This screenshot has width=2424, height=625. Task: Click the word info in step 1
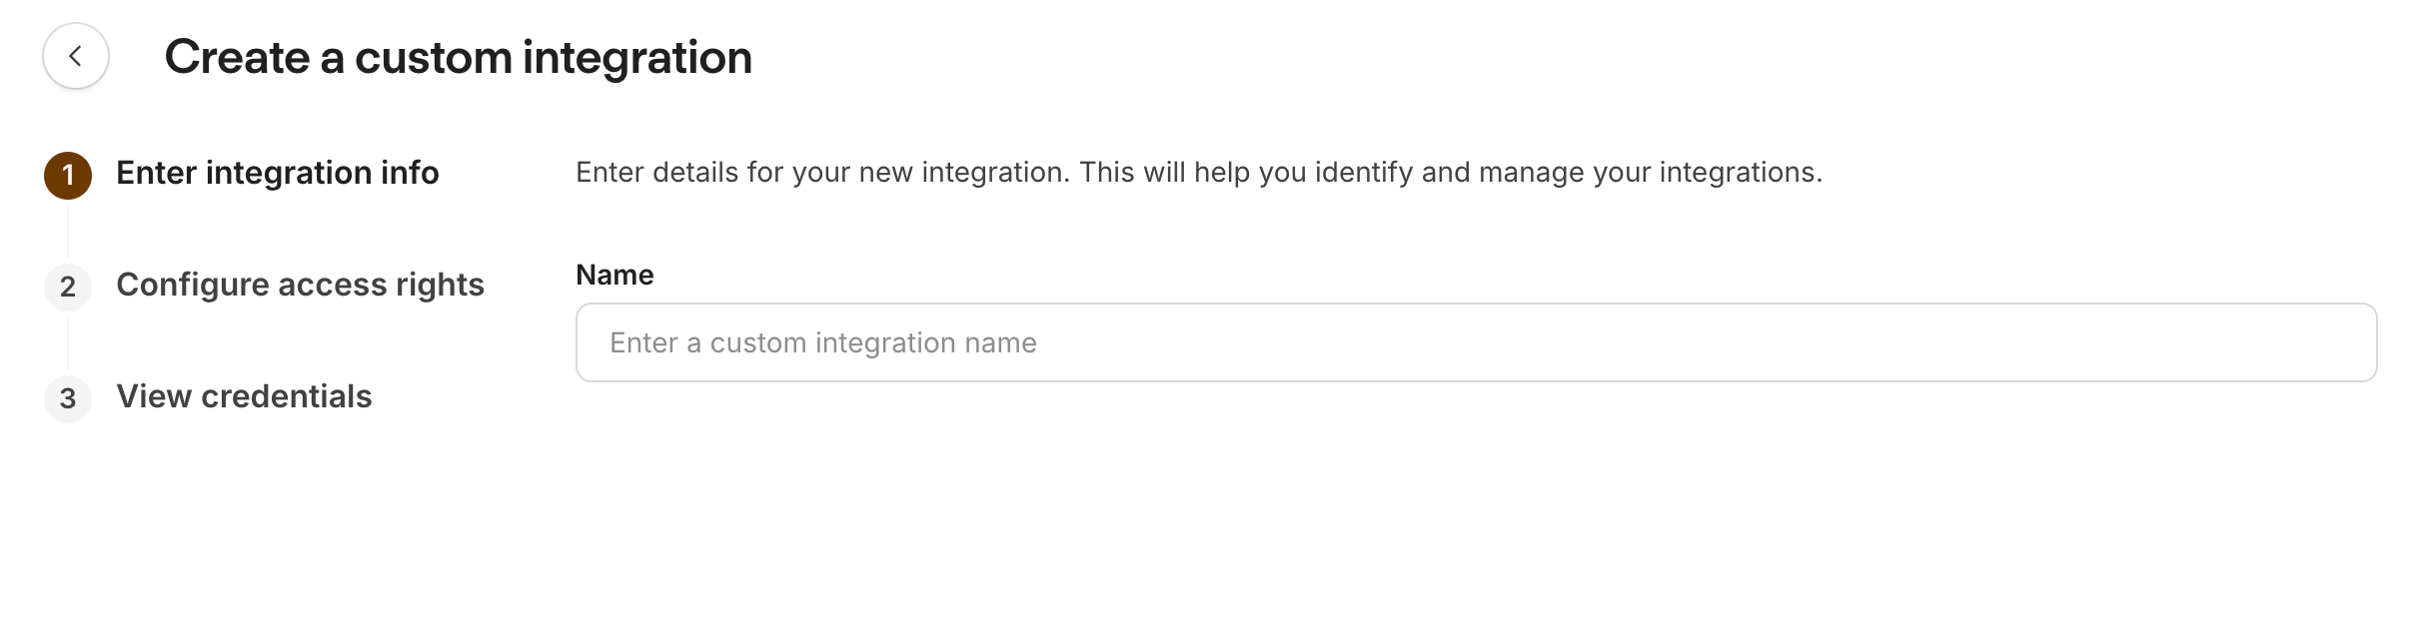click(x=410, y=173)
